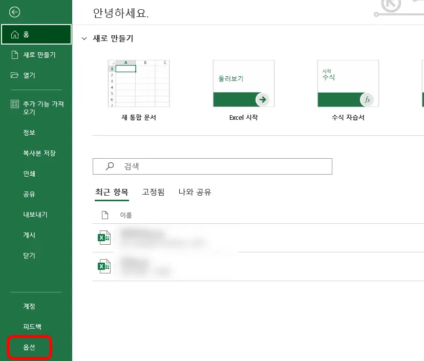The height and width of the screenshot is (361, 424).
Task: Open the 옵션 dialog
Action: click(29, 347)
